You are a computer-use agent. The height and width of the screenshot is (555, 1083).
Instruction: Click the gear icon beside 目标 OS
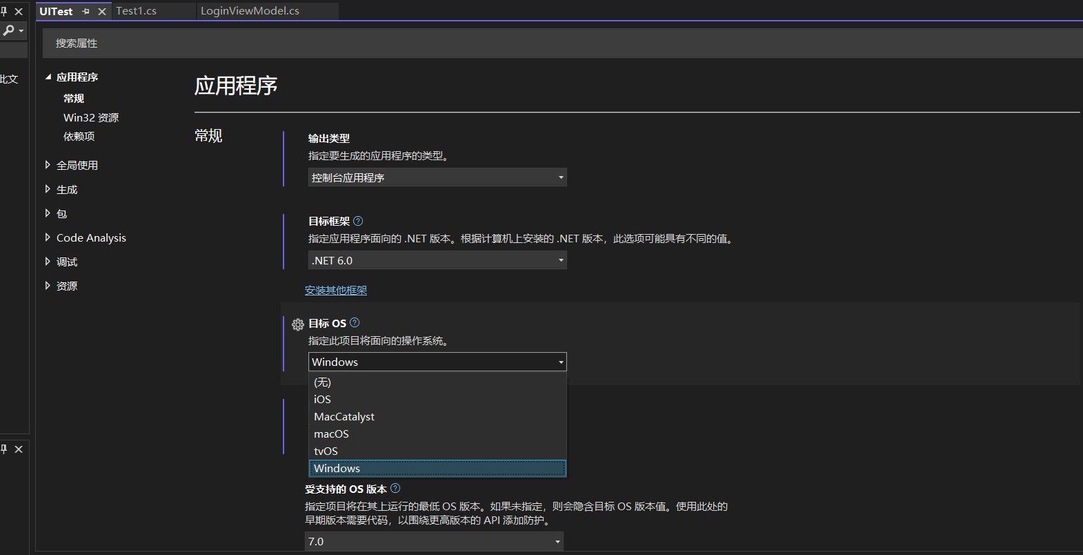(298, 324)
